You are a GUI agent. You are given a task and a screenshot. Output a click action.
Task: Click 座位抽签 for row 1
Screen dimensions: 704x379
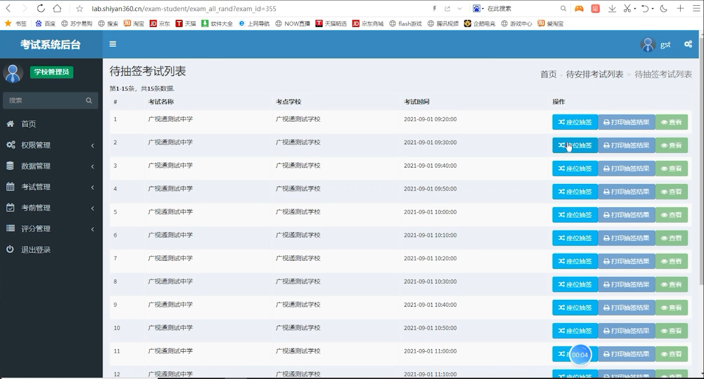point(575,122)
